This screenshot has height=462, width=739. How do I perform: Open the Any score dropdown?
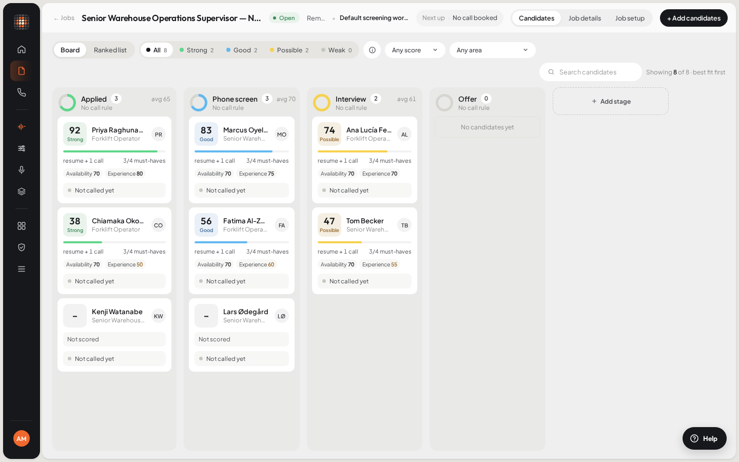[415, 50]
